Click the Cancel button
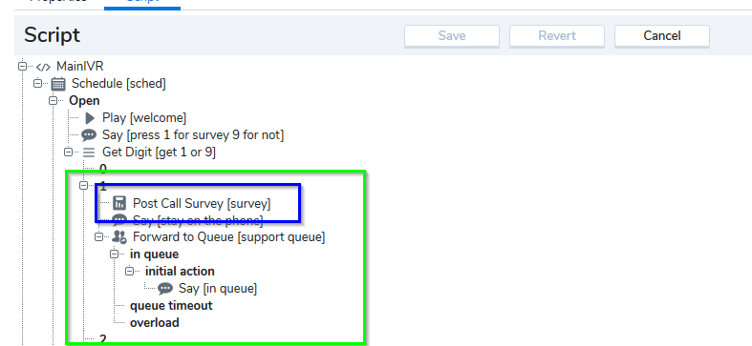This screenshot has height=346, width=752. [662, 36]
